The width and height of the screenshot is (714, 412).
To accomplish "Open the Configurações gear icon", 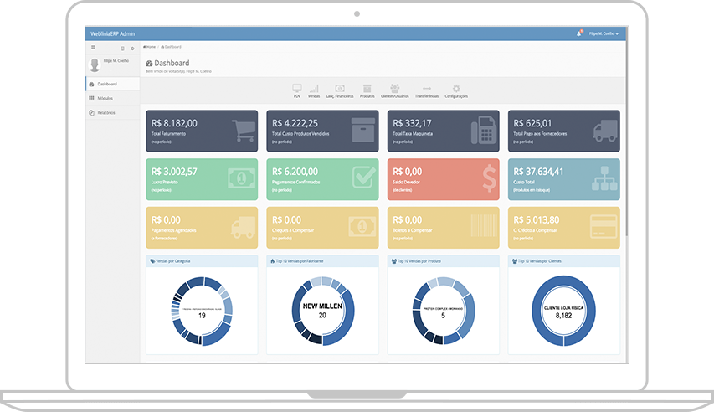I will 456,89.
